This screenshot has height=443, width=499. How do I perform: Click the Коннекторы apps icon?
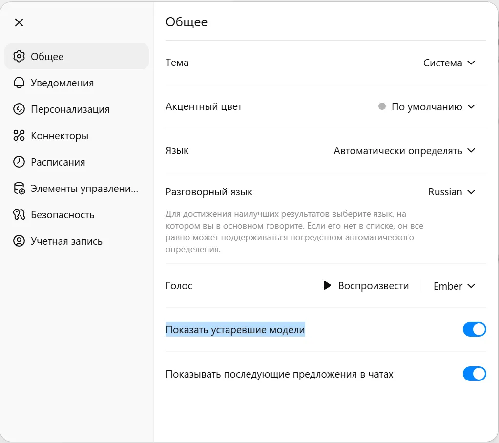(x=19, y=135)
